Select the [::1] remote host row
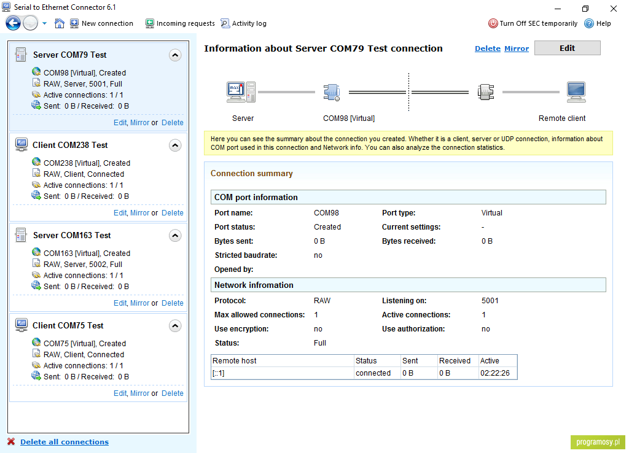 pos(364,373)
